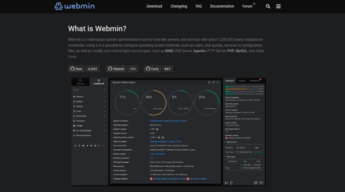Expand the System category in sidebar

(89, 101)
